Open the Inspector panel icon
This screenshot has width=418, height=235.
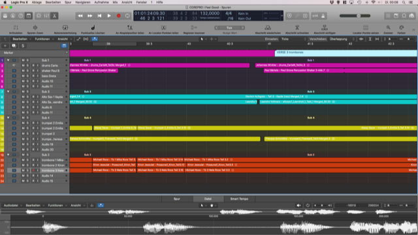click(x=13, y=16)
